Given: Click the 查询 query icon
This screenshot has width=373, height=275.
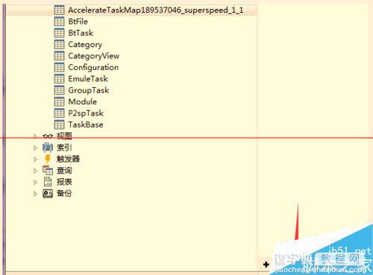Looking at the screenshot, I should [x=48, y=171].
